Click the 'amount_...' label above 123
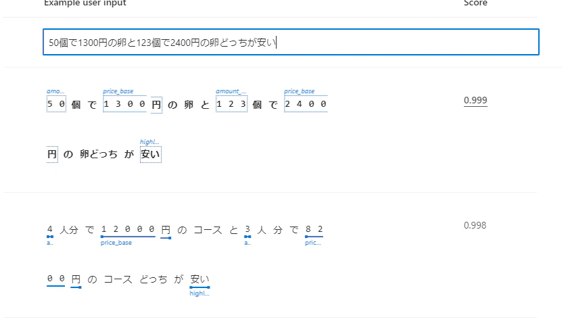 point(231,91)
